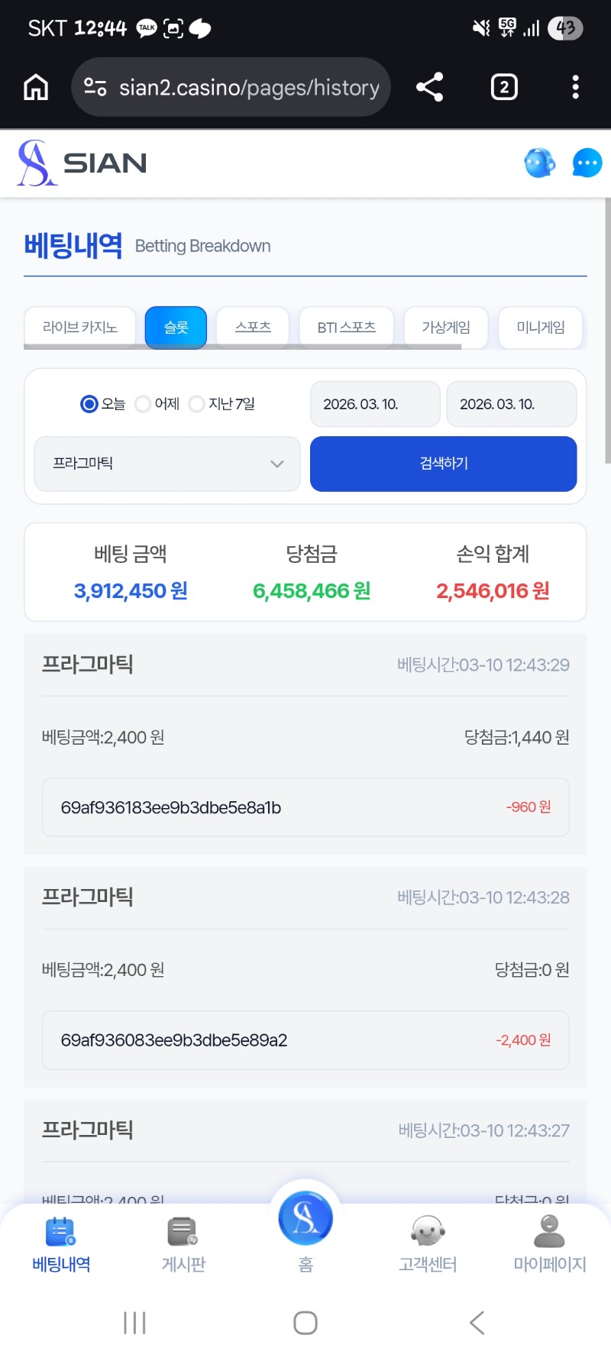Expand the 프라그마틱 provider dropdown
The height and width of the screenshot is (1358, 611).
[x=167, y=464]
